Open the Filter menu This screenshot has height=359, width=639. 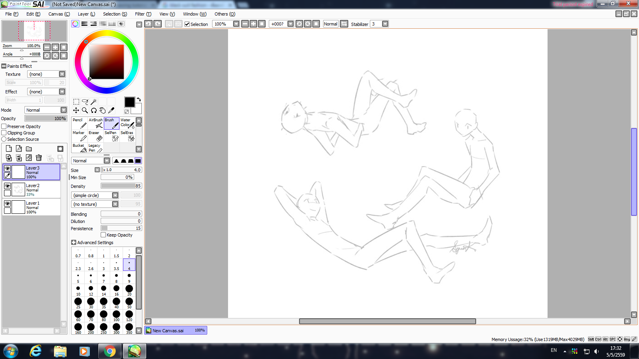(x=143, y=14)
